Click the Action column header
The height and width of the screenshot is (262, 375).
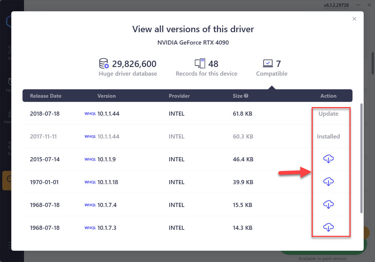click(x=328, y=96)
